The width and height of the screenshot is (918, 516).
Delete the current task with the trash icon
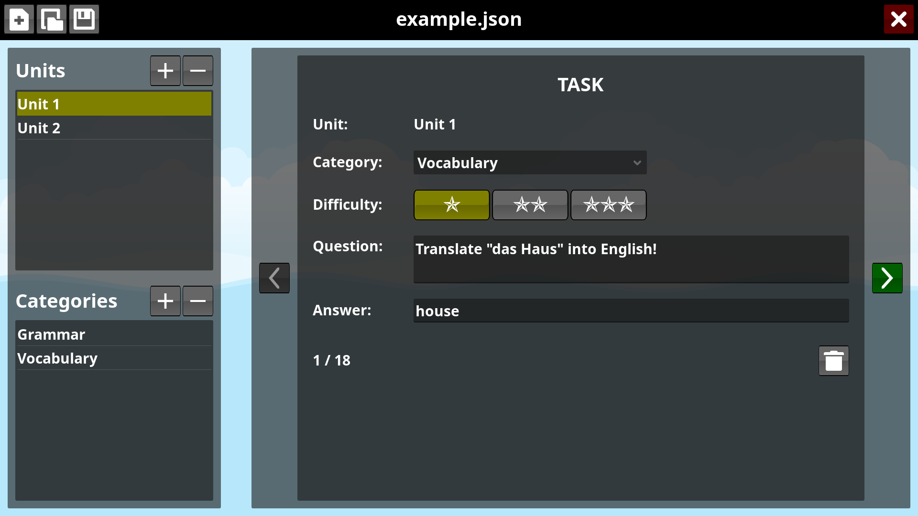click(833, 361)
